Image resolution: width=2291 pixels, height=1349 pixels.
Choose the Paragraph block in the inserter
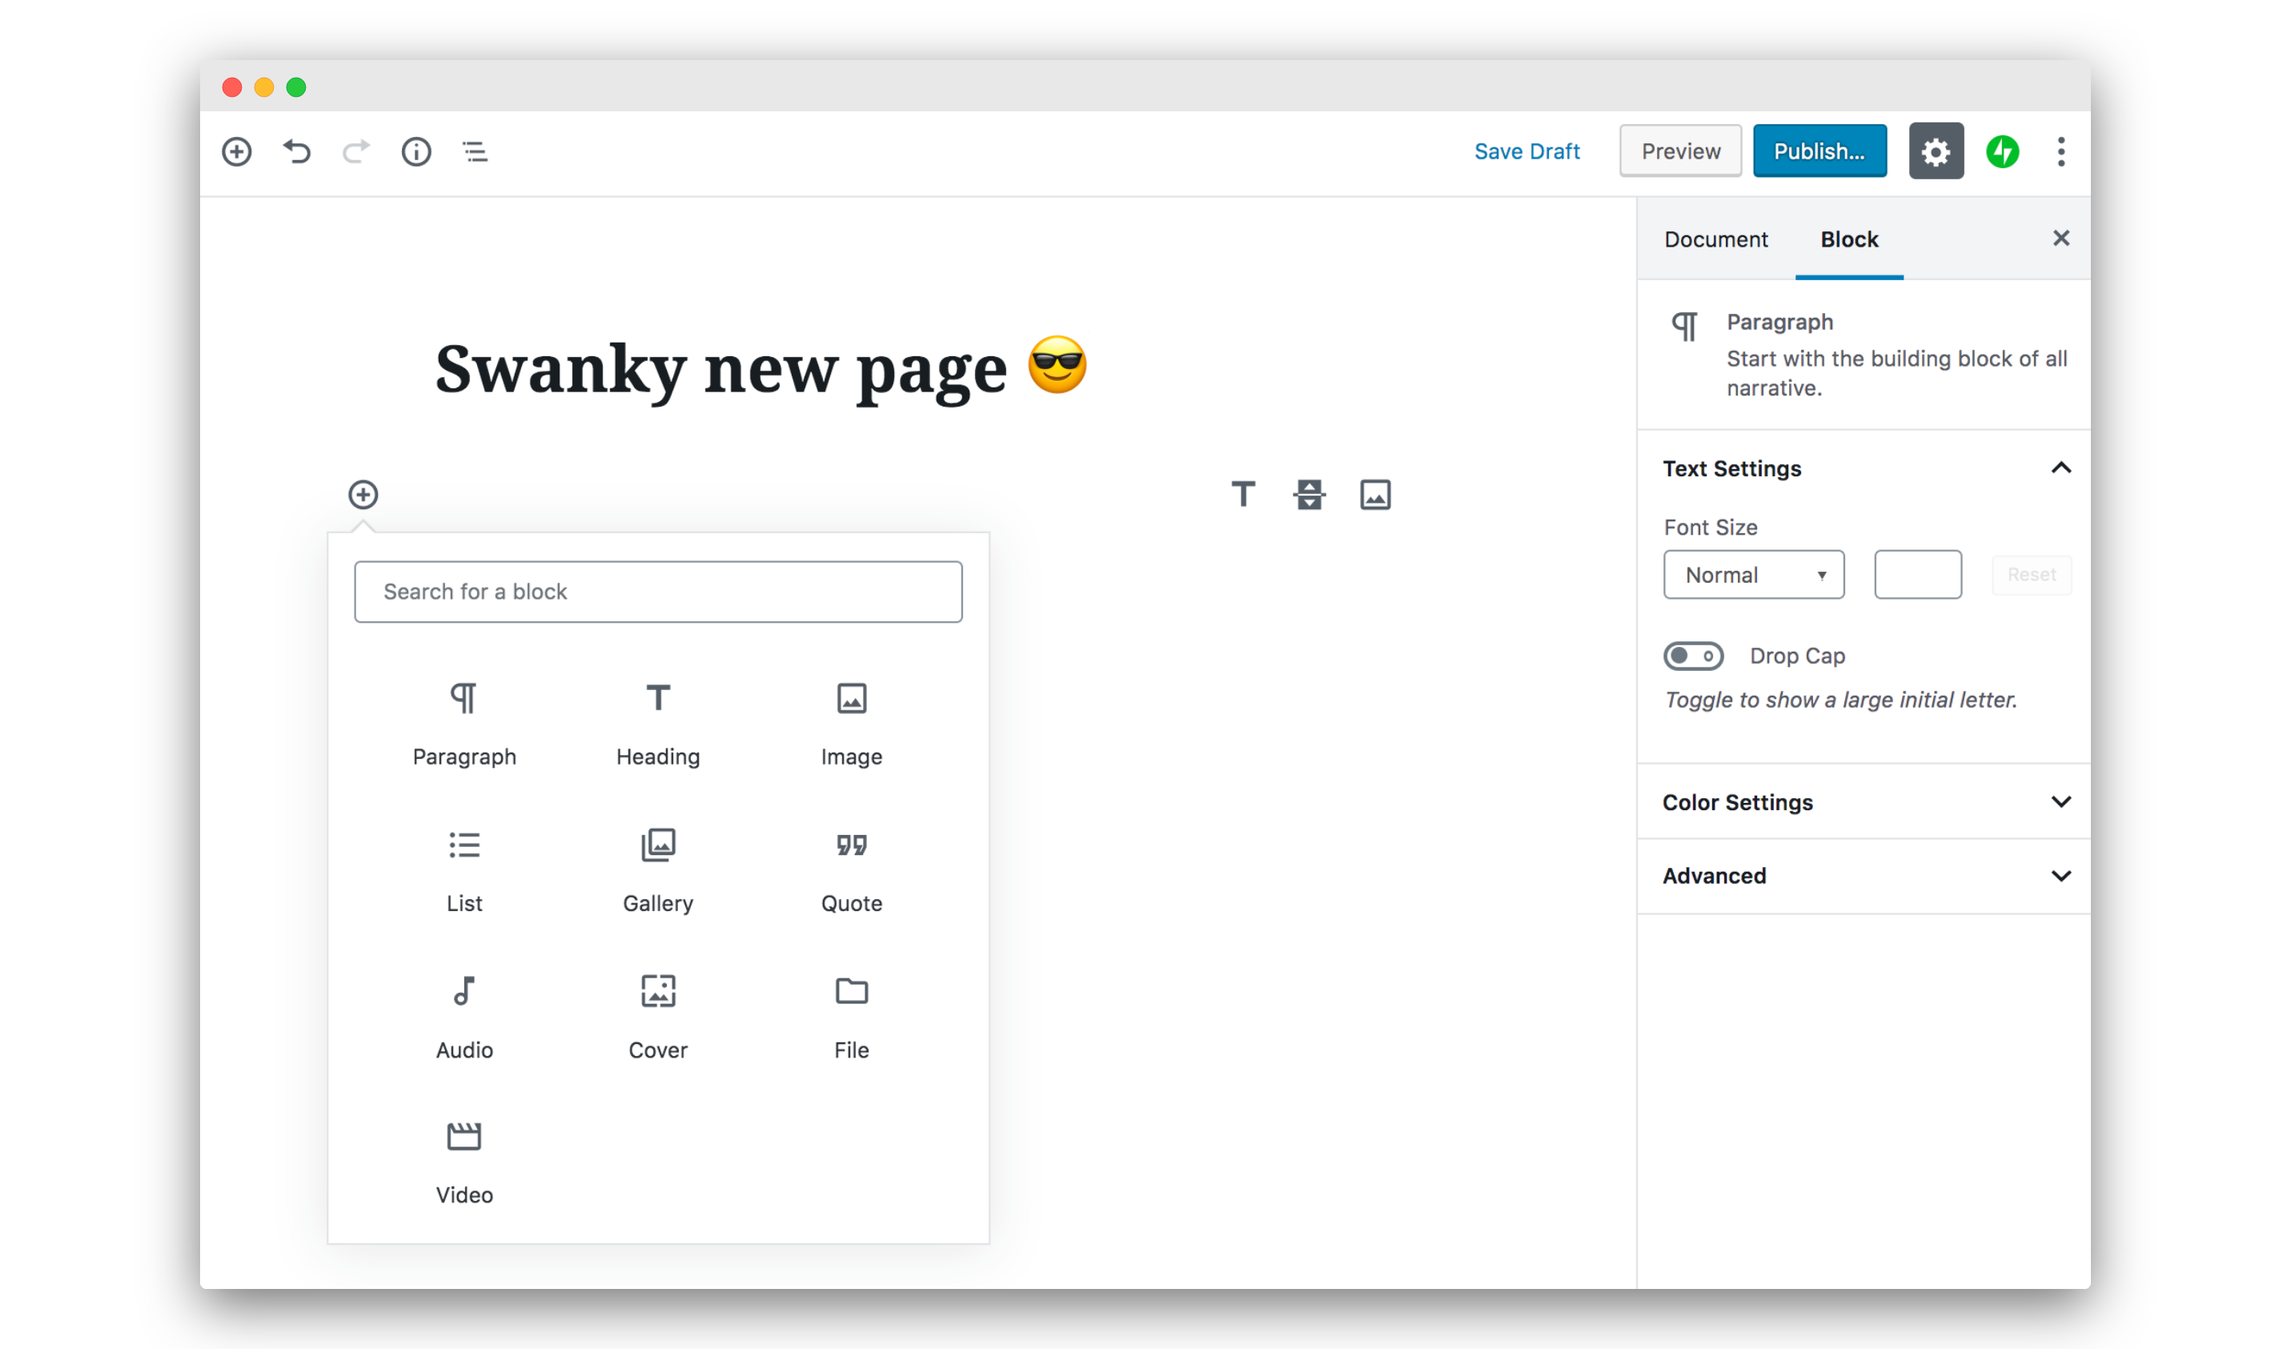point(464,725)
